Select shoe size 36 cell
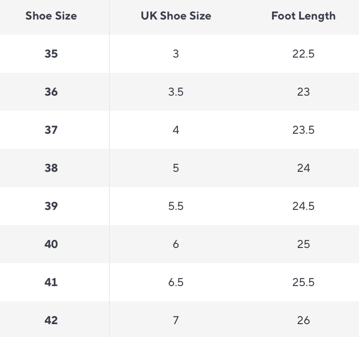This screenshot has height=337, width=359. tap(51, 92)
